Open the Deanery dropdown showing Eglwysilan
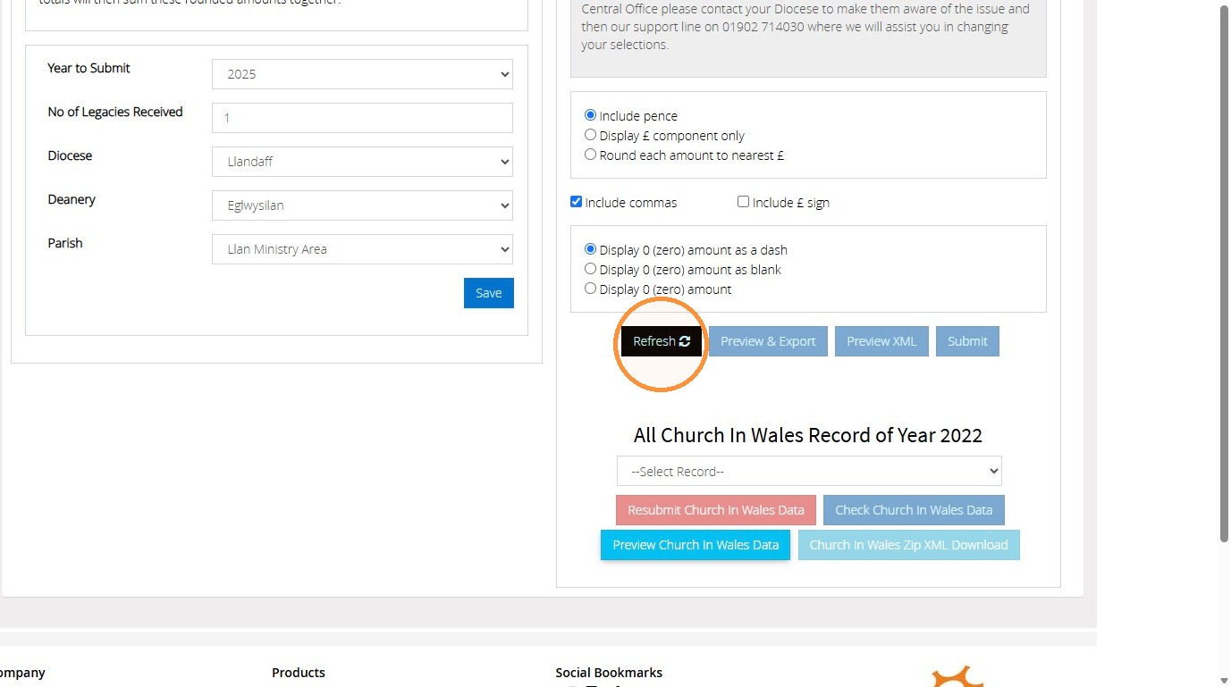The height and width of the screenshot is (687, 1231). 362,205
